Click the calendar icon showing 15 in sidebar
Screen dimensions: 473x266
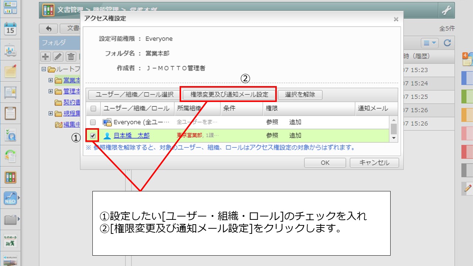coord(10,29)
